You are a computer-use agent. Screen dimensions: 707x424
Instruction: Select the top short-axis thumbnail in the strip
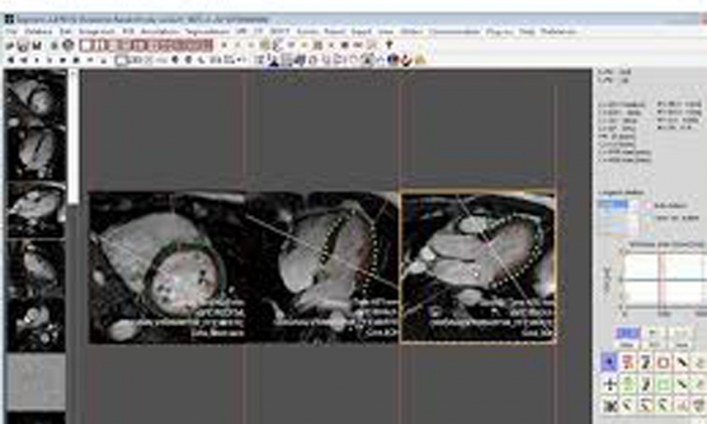pyautogui.click(x=36, y=98)
